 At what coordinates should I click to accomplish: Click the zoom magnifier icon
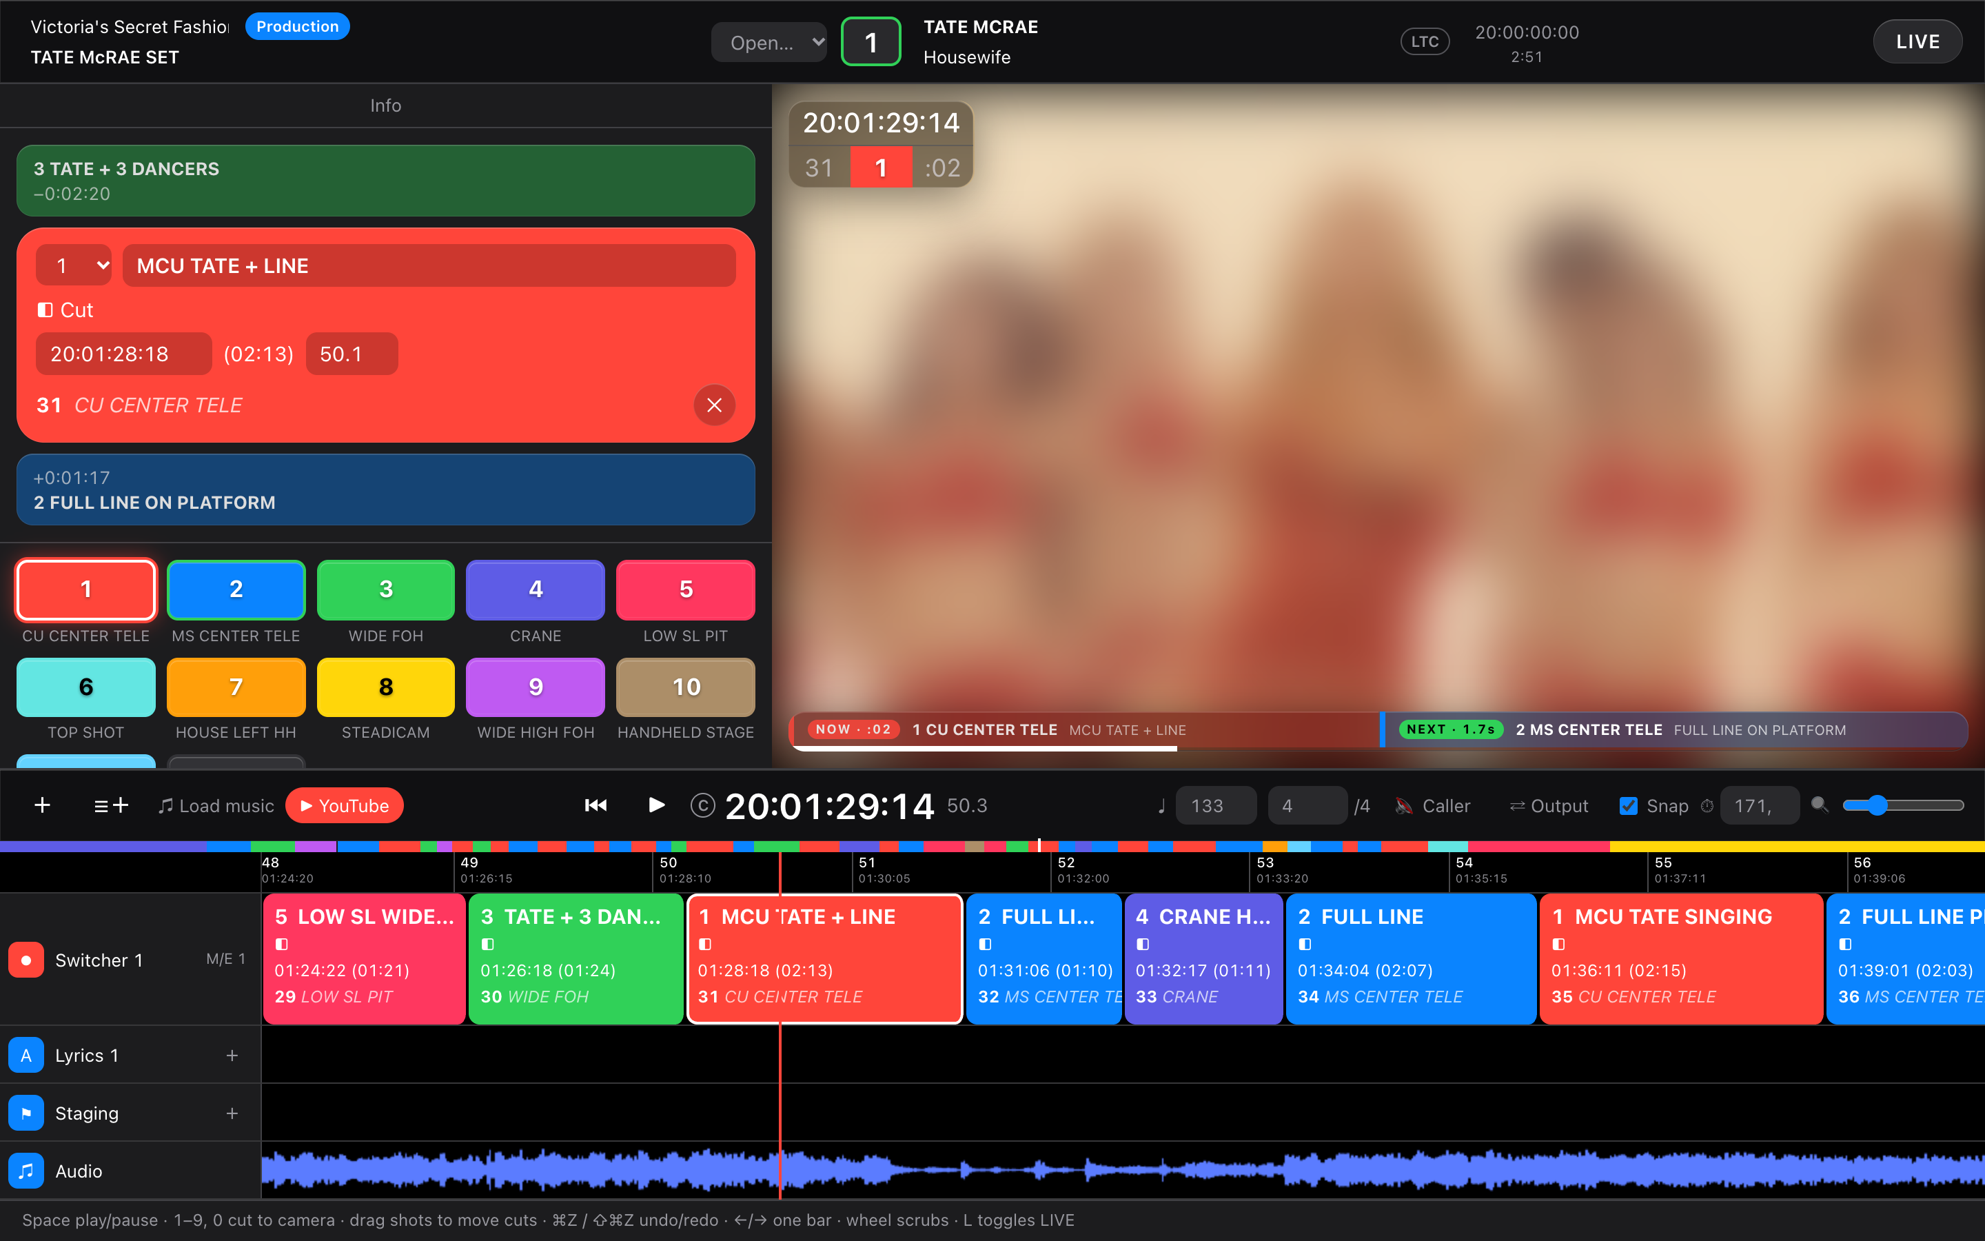[x=1820, y=805]
